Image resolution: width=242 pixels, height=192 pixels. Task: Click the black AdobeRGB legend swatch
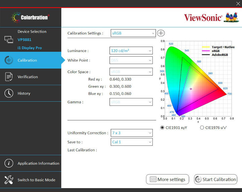pos(206,55)
